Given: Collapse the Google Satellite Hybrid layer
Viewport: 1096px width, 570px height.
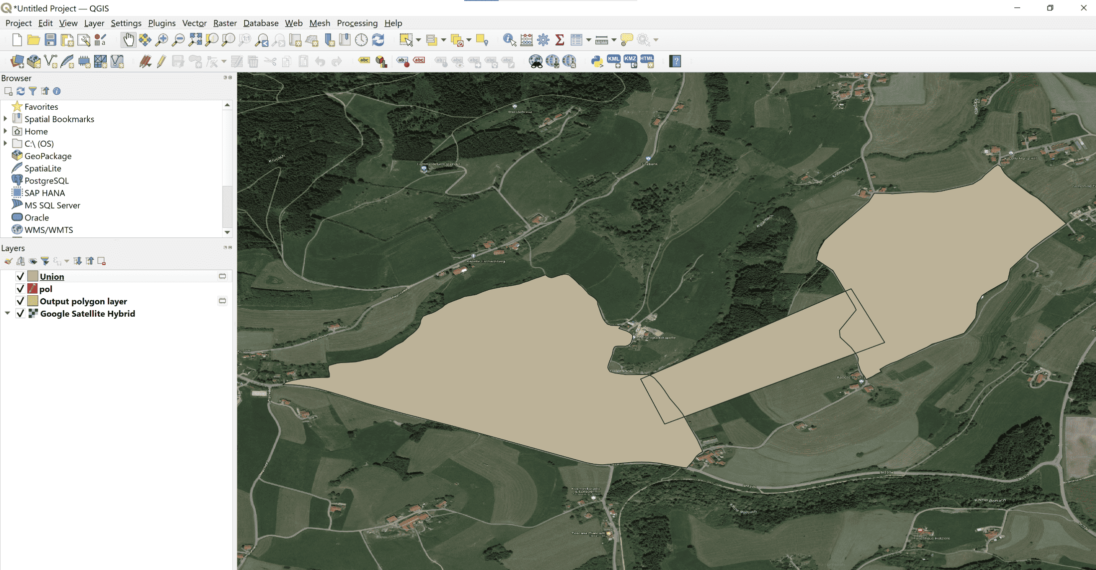Looking at the screenshot, I should click(7, 313).
